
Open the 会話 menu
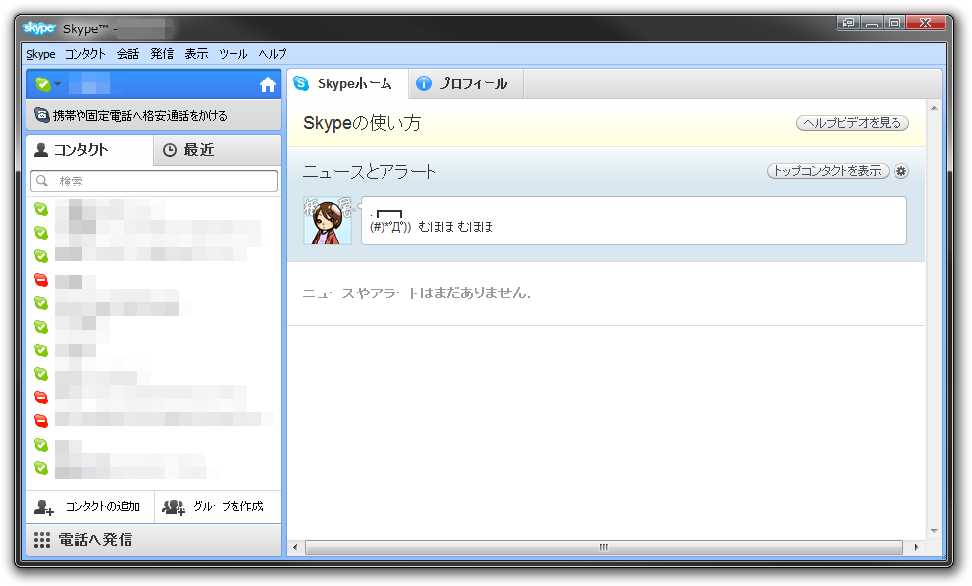coord(128,54)
